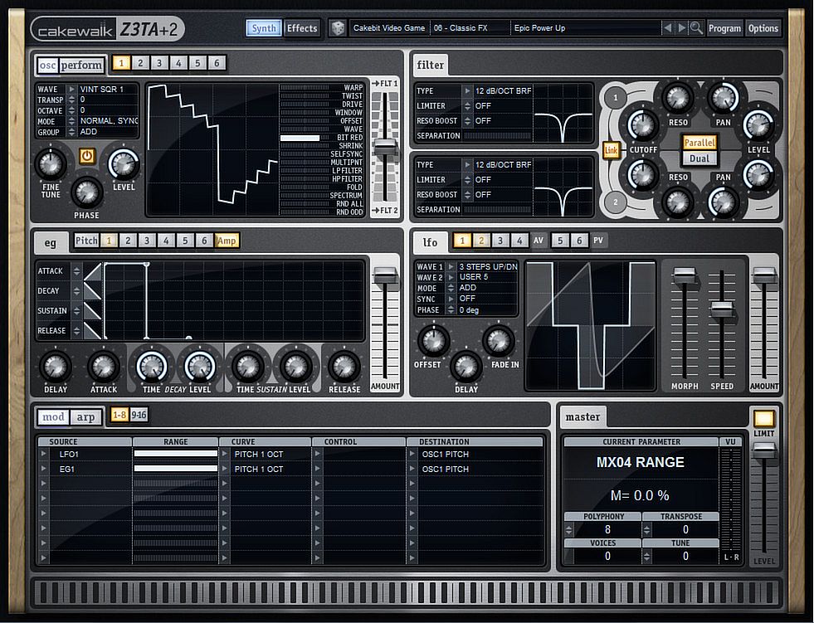Toggle the filter Link button
The image size is (814, 623).
point(611,150)
